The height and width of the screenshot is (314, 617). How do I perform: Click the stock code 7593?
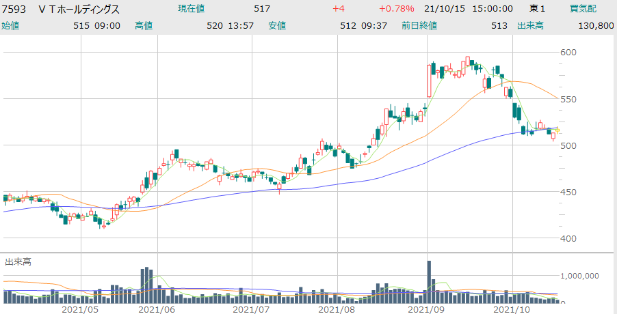click(x=15, y=9)
